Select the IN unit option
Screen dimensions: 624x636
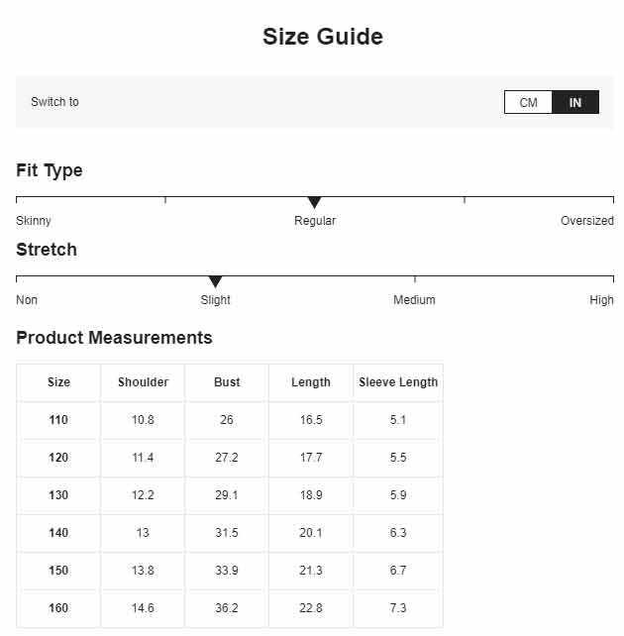click(x=575, y=102)
